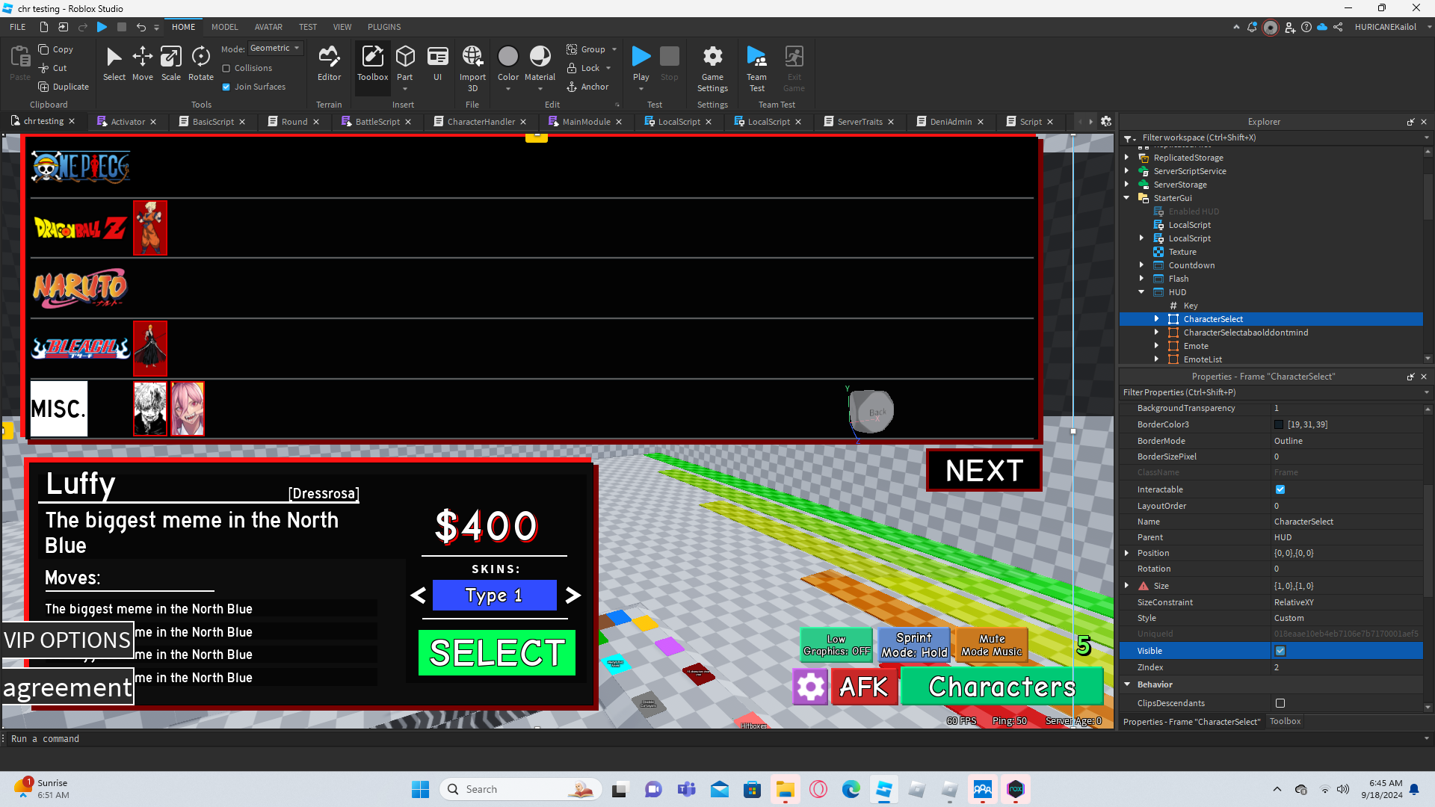Open the CharacterHandler script tab
The width and height of the screenshot is (1435, 807).
(x=481, y=122)
